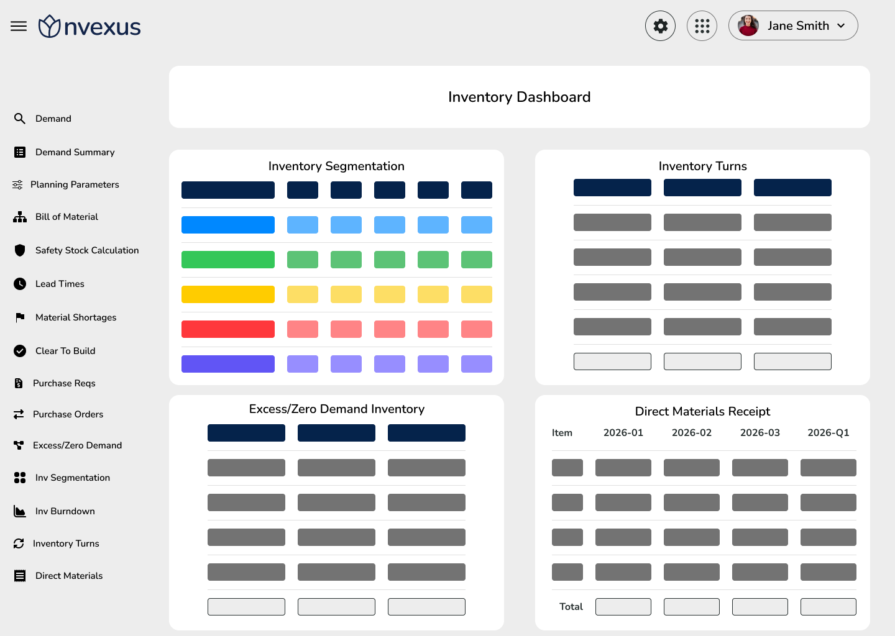Click the wide red bar in Inventory Segmentation
895x636 pixels.
pyautogui.click(x=228, y=329)
